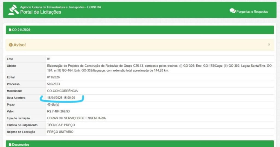280x147 pixels.
Task: Click the file icon beside Documentos
Action: coord(10,145)
